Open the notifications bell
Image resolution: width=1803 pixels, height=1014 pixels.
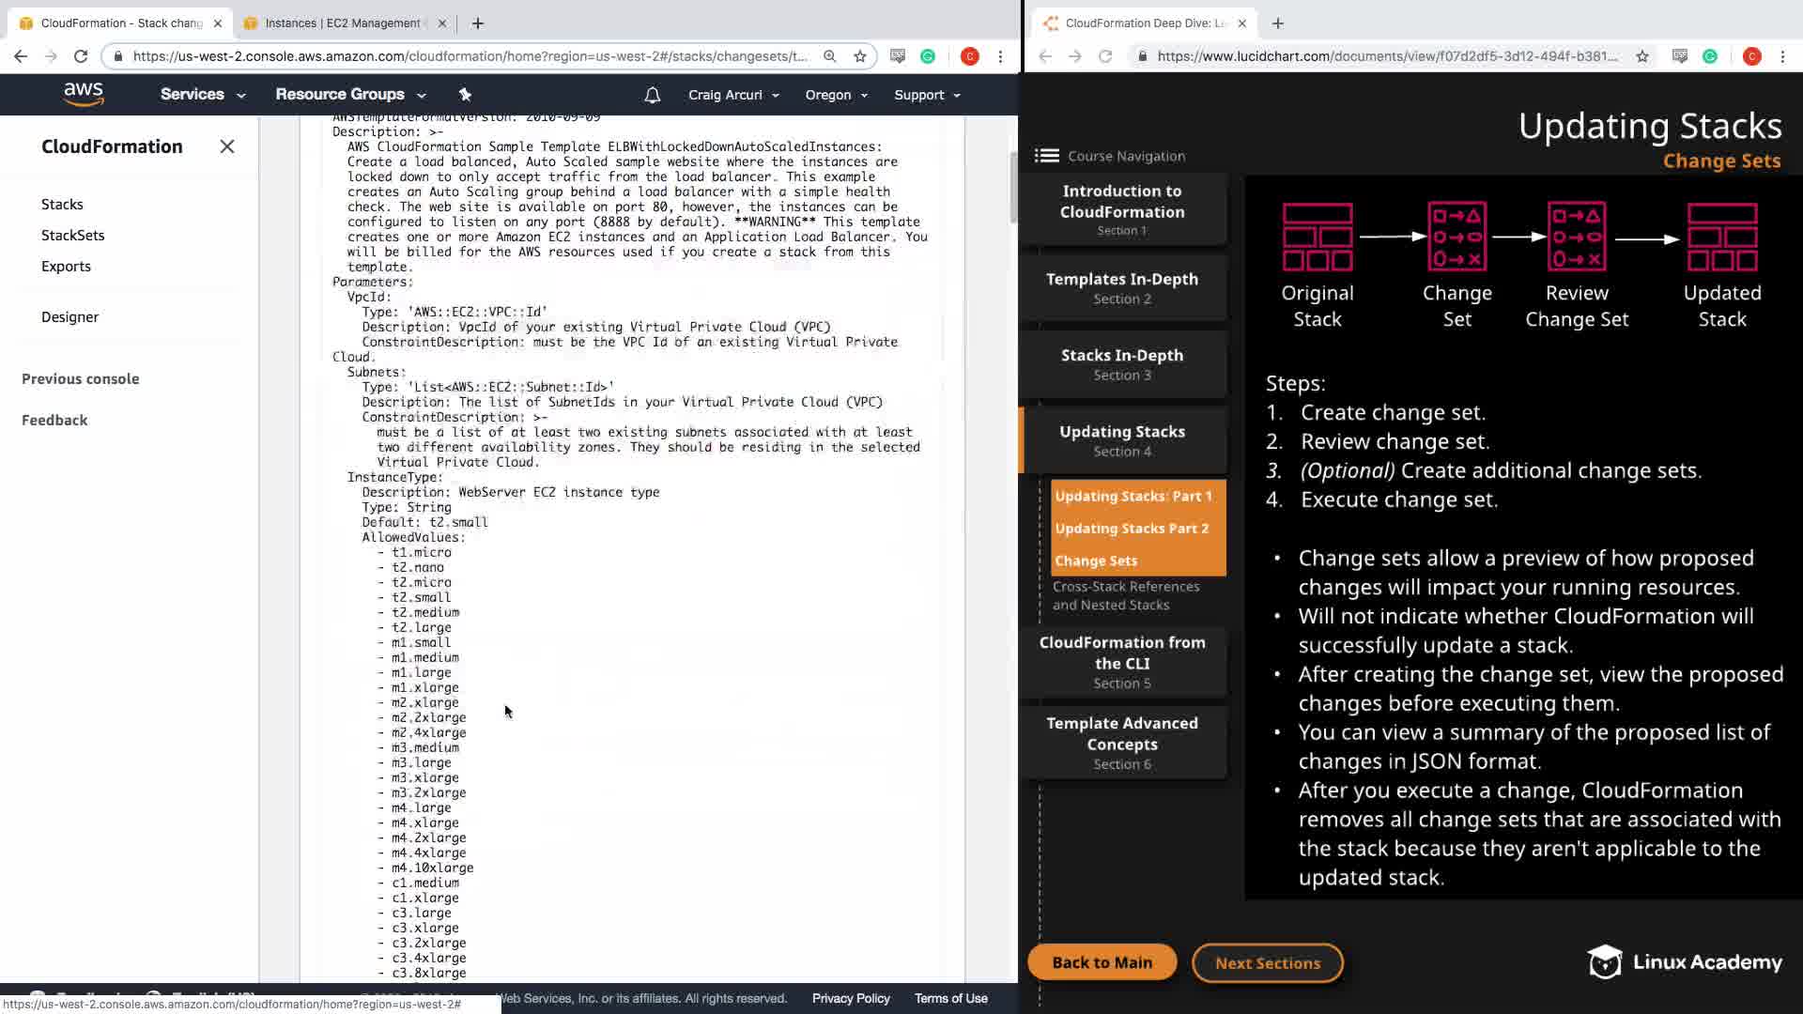653,95
